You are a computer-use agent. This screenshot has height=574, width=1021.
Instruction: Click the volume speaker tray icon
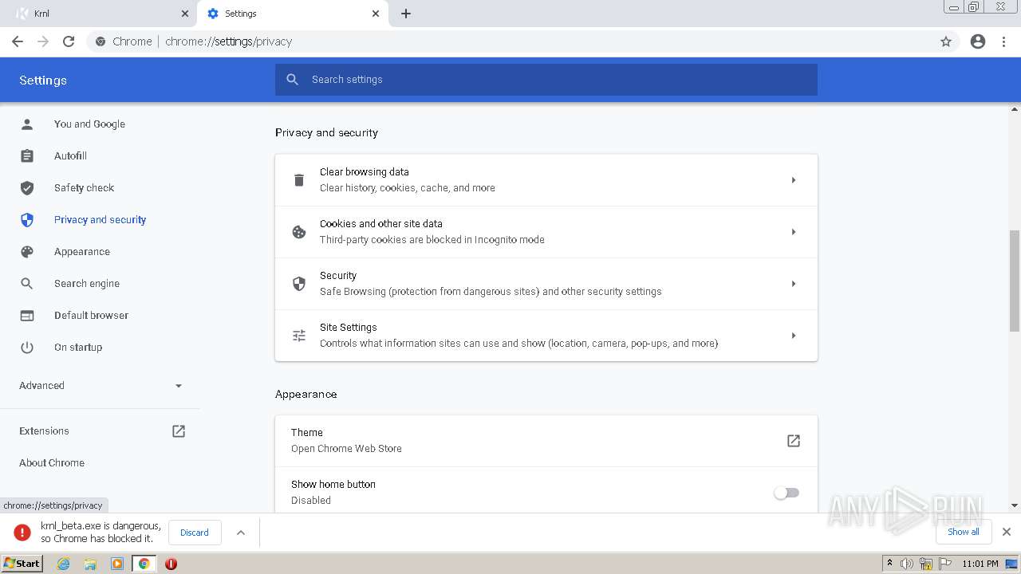tap(907, 564)
